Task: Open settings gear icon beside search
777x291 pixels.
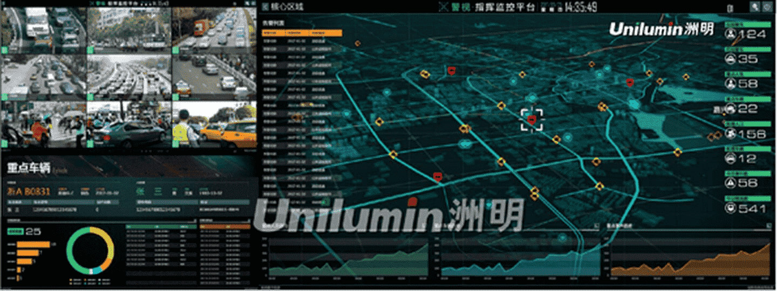Action: point(768,7)
